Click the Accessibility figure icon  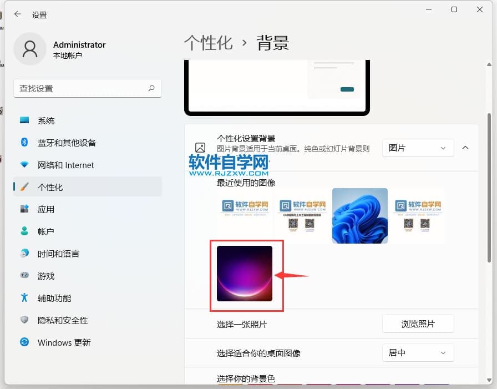tap(24, 298)
